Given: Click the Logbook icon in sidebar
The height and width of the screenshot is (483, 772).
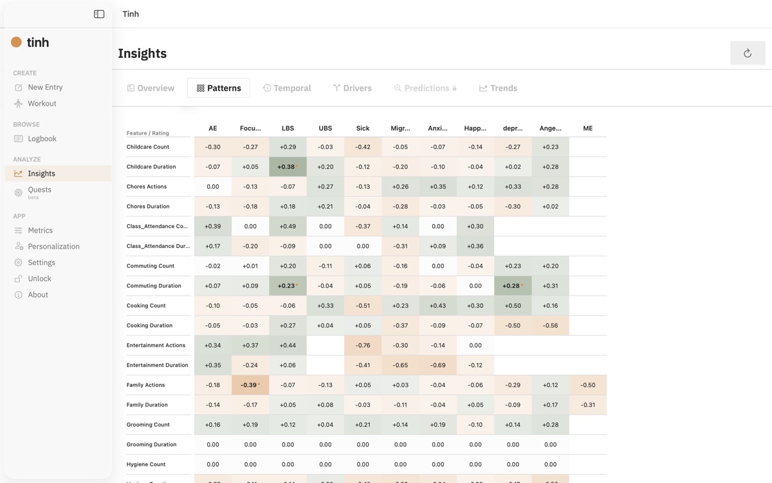Looking at the screenshot, I should click(x=18, y=138).
